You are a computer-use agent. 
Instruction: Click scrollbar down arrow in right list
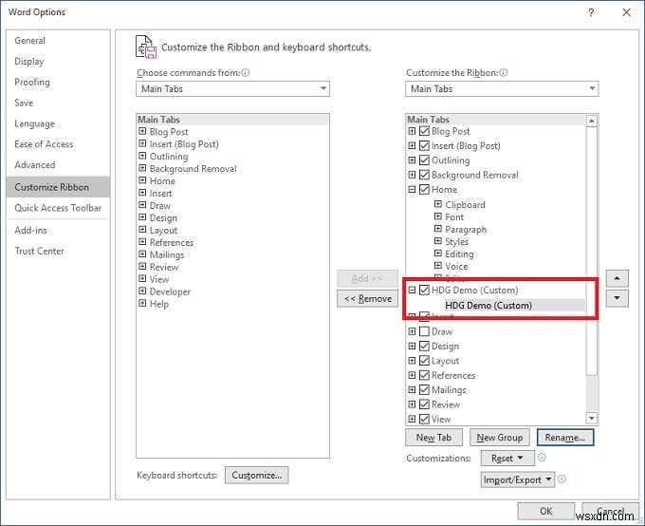591,418
